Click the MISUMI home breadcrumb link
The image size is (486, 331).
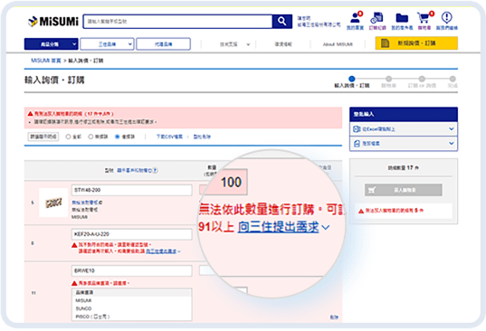(x=46, y=61)
